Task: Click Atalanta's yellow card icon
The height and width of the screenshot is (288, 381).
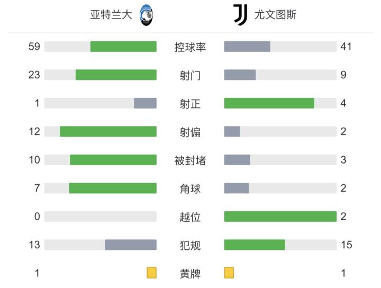Action: click(152, 273)
